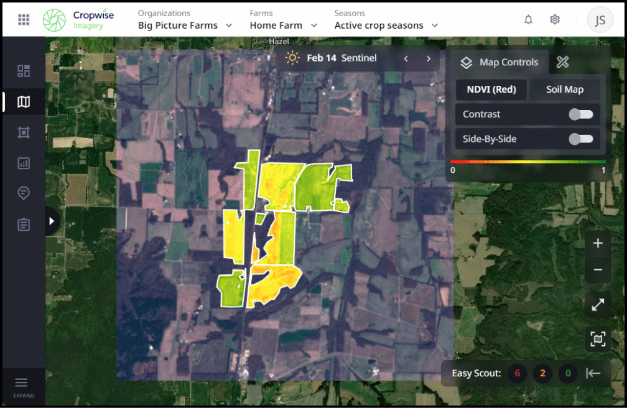627x408 pixels.
Task: Click the notifications bell icon
Action: pyautogui.click(x=528, y=19)
